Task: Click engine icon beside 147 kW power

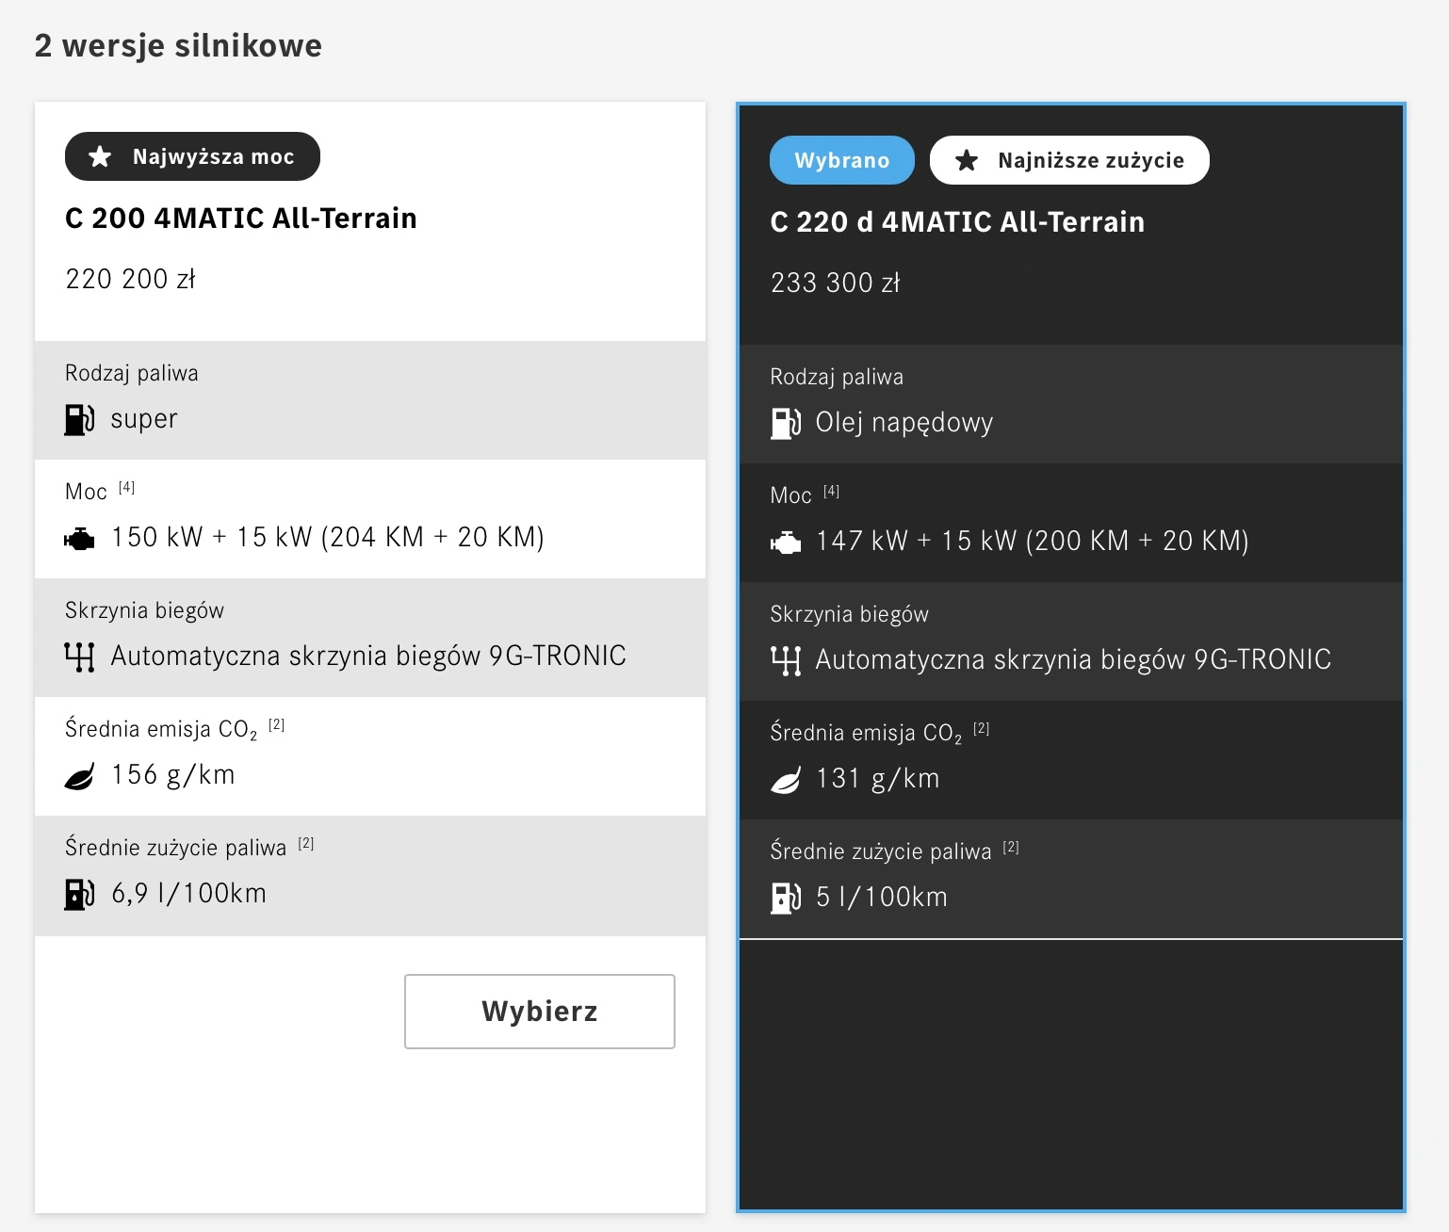Action: [785, 543]
